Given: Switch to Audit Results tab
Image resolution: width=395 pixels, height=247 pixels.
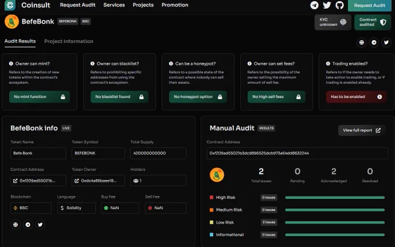Looking at the screenshot, I should (20, 41).
